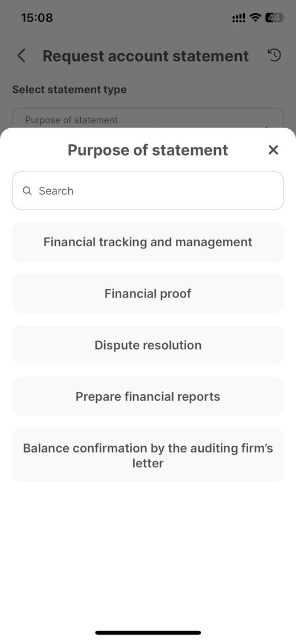
Task: Tap the 15:08 clock in status bar
Action: (x=37, y=18)
